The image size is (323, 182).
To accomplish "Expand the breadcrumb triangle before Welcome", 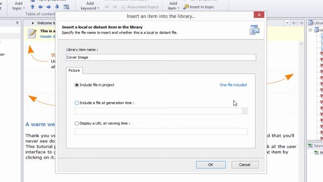I will (33, 23).
